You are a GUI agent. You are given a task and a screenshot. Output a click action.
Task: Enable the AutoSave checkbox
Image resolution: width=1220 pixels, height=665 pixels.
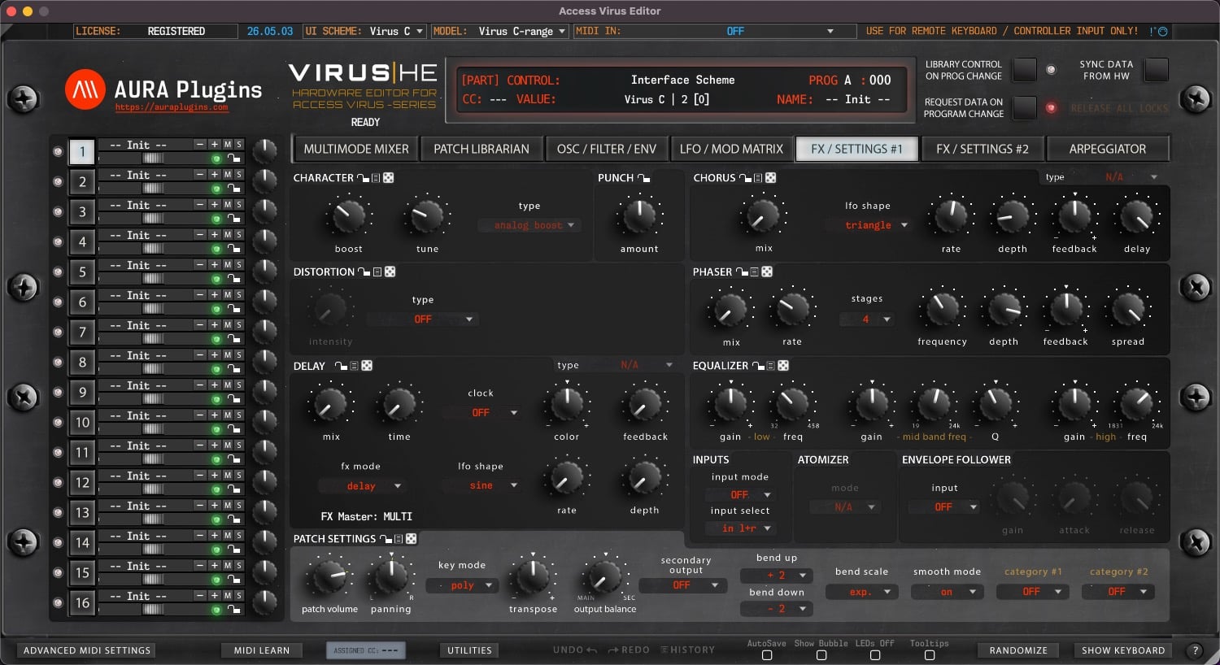[766, 655]
